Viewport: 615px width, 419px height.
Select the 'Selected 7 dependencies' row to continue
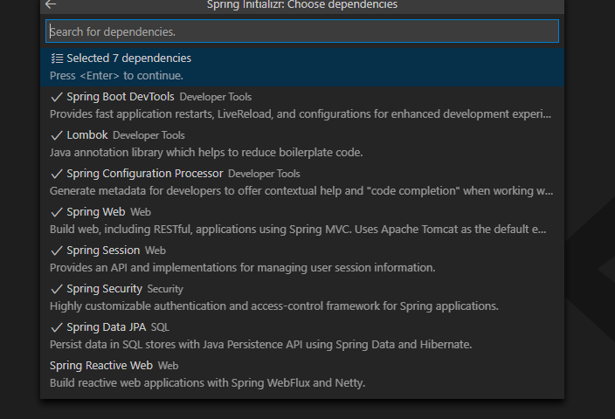302,67
